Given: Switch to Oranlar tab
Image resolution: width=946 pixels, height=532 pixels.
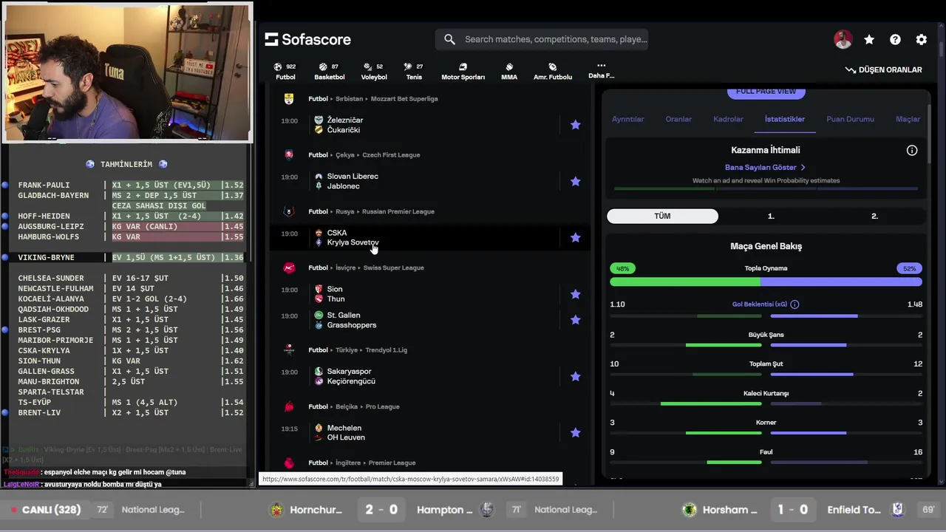Looking at the screenshot, I should [x=678, y=119].
